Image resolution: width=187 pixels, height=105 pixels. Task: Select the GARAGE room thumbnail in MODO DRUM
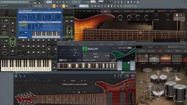143,58
